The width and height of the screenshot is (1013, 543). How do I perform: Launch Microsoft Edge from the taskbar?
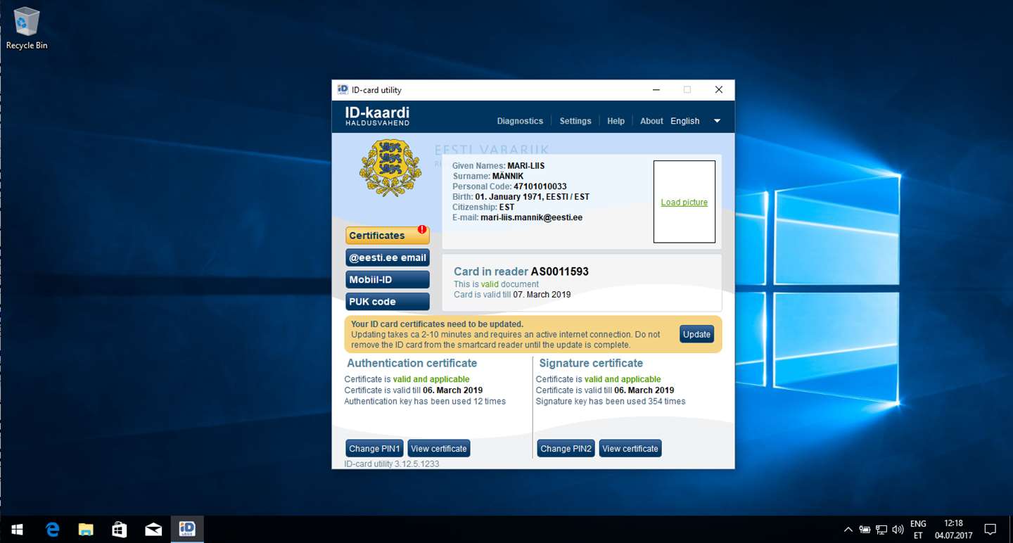pos(52,529)
